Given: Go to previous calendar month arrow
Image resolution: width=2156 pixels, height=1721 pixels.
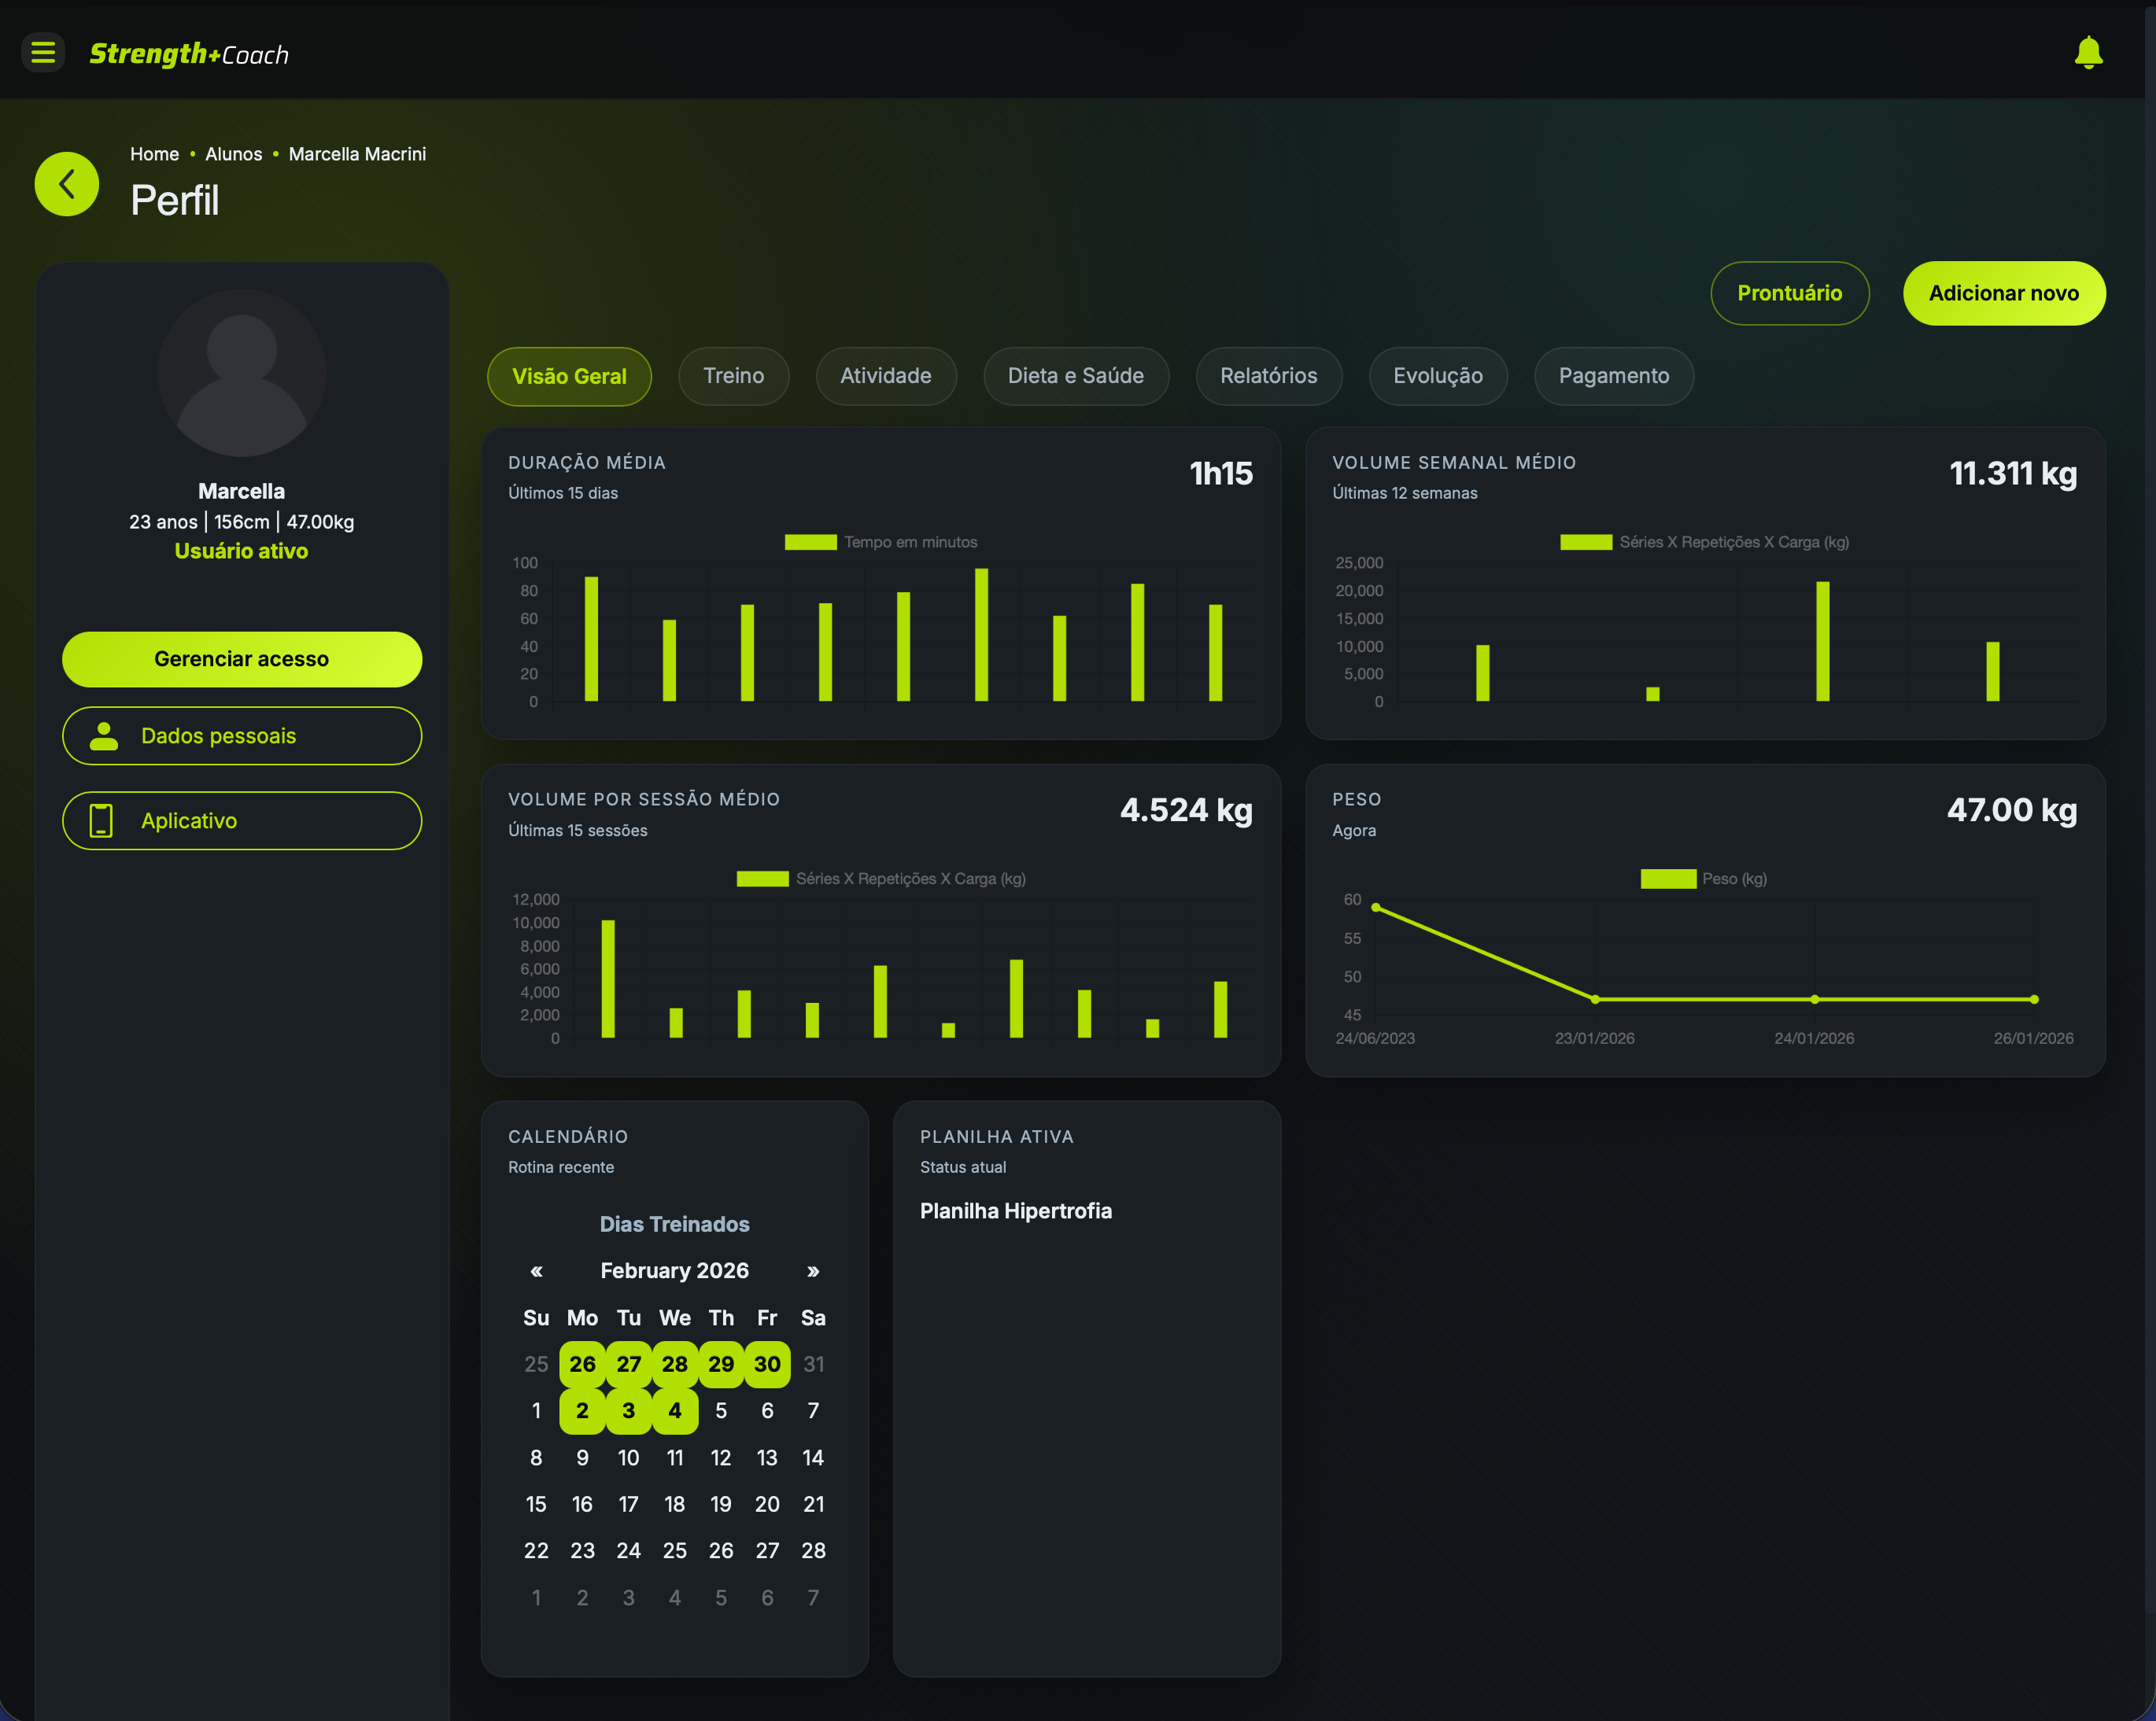Looking at the screenshot, I should [536, 1271].
